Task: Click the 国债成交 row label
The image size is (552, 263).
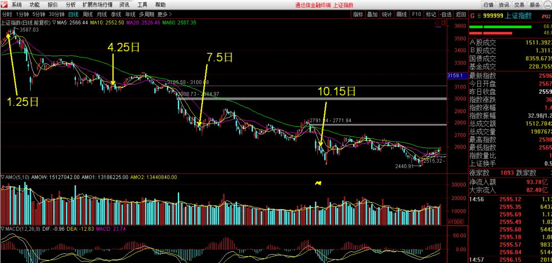Action: pos(482,59)
